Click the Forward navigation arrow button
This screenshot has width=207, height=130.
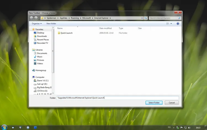coord(36,18)
